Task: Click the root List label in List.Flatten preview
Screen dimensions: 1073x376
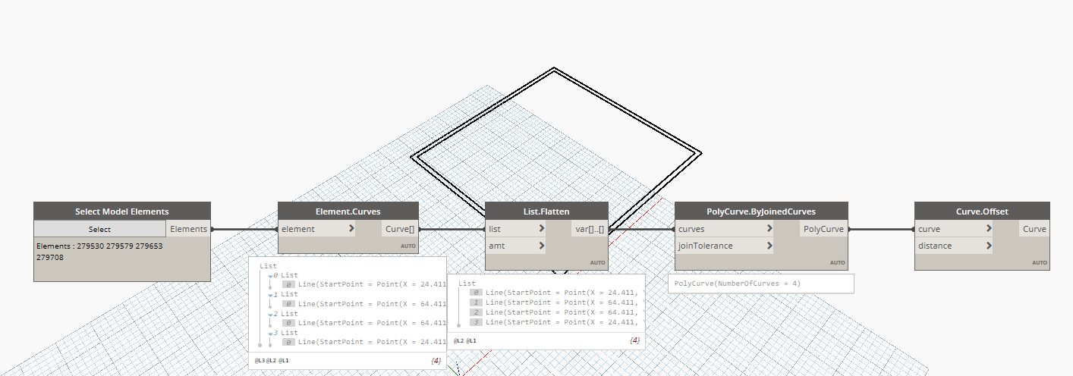Action: pyautogui.click(x=467, y=284)
